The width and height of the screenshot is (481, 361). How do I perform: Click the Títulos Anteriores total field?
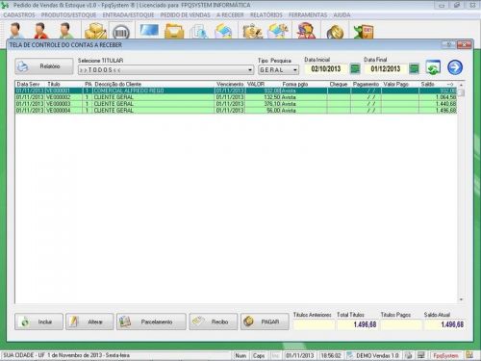point(314,324)
